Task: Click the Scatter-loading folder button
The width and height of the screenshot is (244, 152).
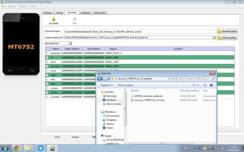Action: click(x=227, y=38)
